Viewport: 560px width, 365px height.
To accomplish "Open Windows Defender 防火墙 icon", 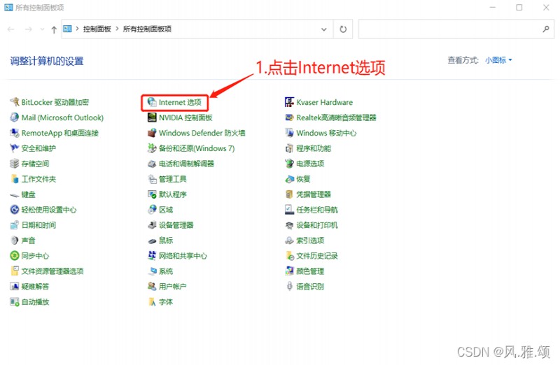I will 152,133.
